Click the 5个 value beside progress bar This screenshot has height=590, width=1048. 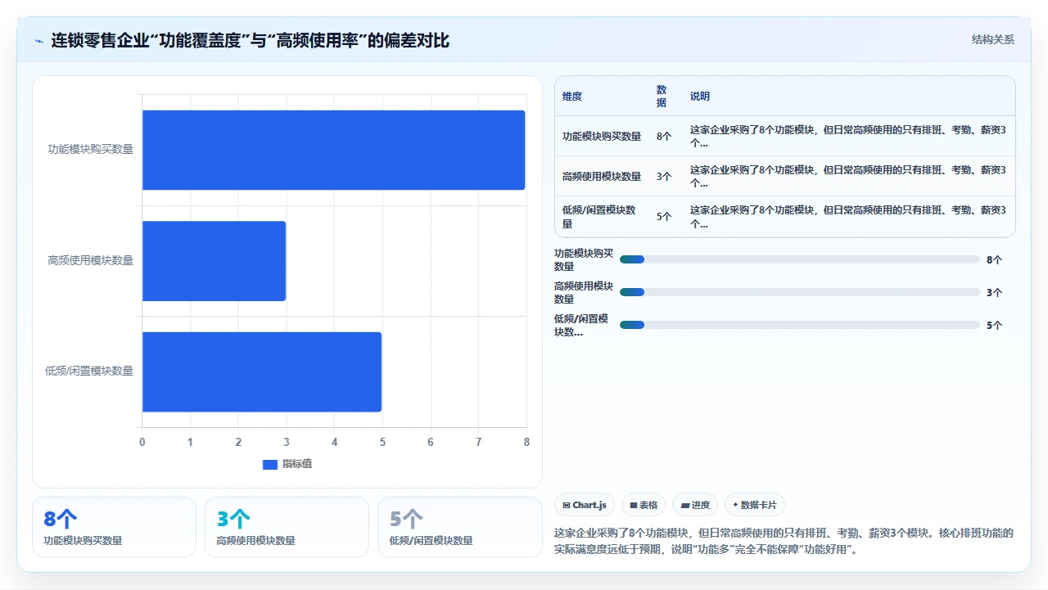point(994,325)
